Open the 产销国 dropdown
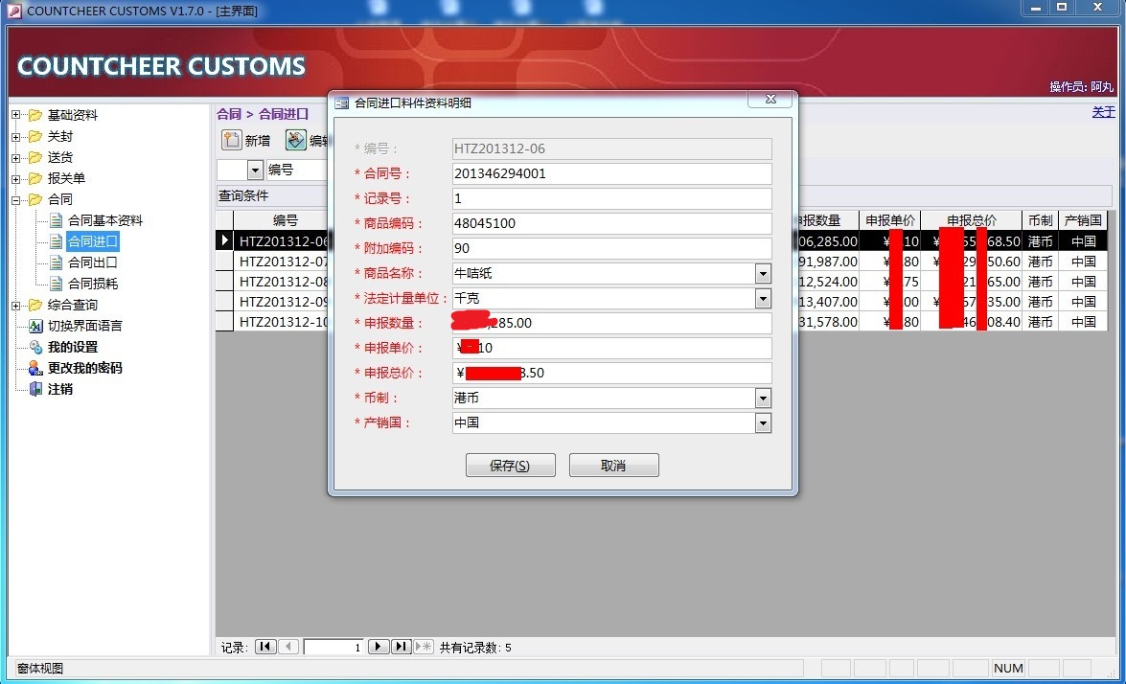The image size is (1126, 684). (763, 422)
